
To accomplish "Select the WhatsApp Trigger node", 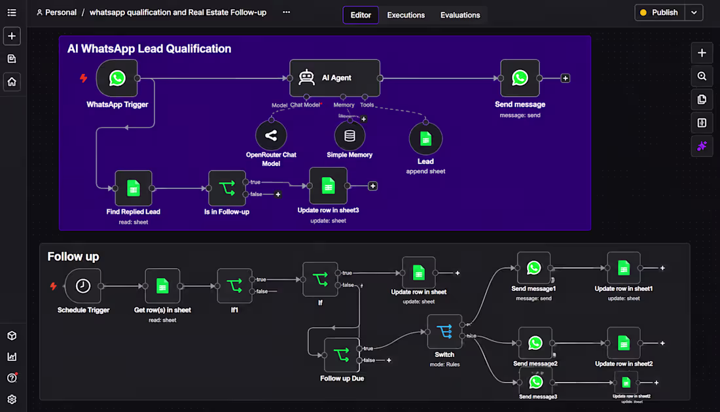I will point(117,78).
